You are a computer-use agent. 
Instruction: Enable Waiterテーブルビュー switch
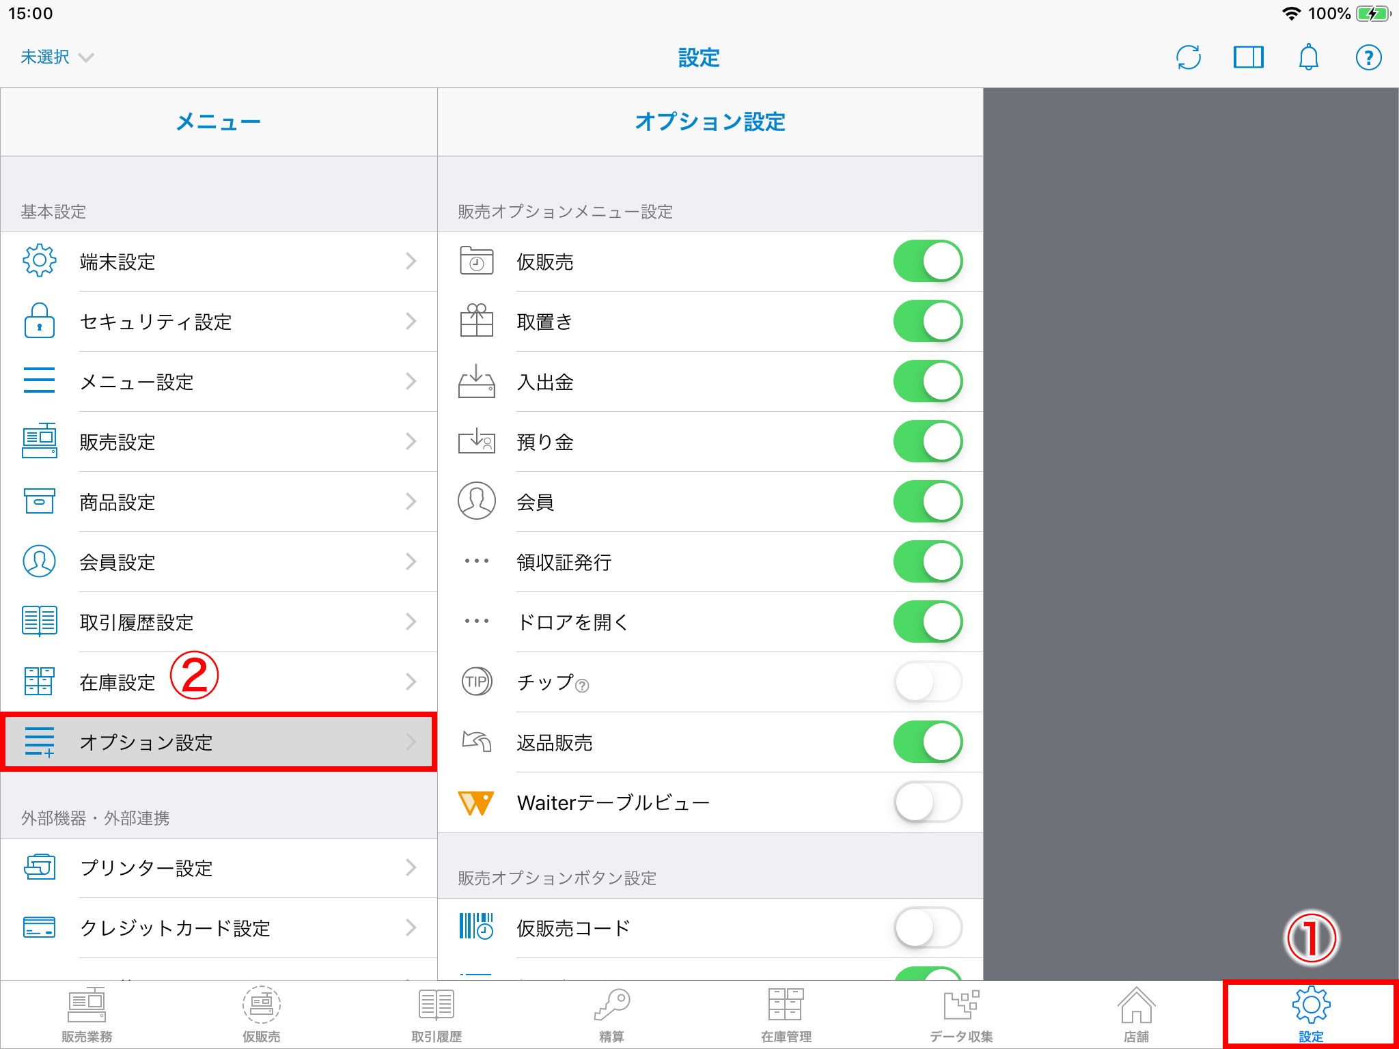(928, 802)
